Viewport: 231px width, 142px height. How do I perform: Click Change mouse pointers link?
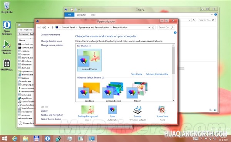point(52,45)
